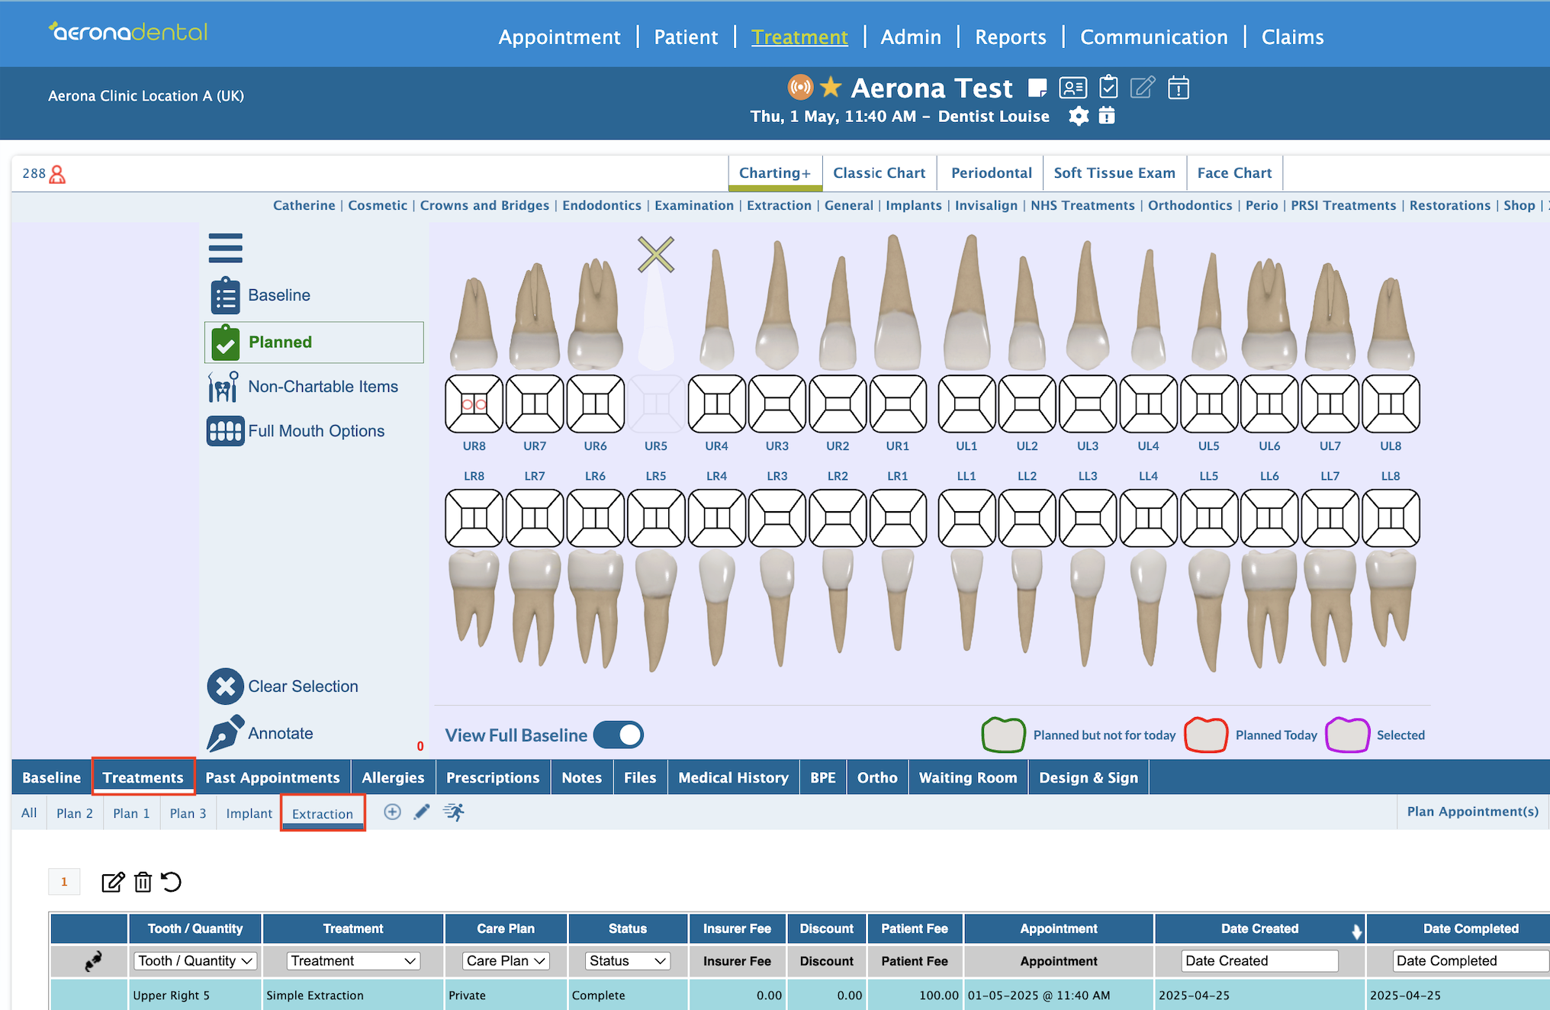
Task: Open appointment settings gear icon
Action: tap(1079, 116)
